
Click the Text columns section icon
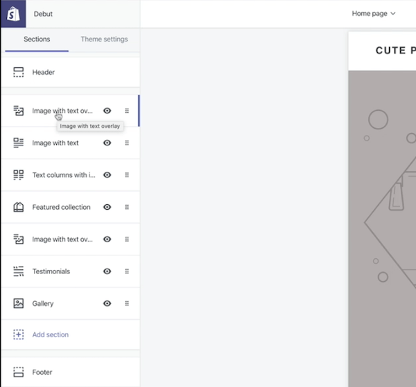point(19,175)
